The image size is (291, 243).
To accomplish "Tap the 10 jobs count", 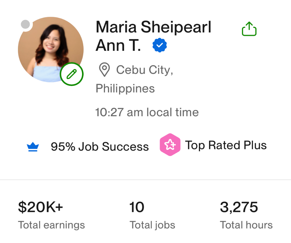I will point(137,208).
